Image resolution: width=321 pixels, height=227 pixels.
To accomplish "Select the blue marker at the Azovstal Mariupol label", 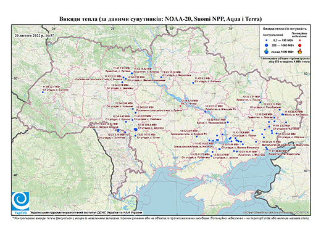I will 267,149.
